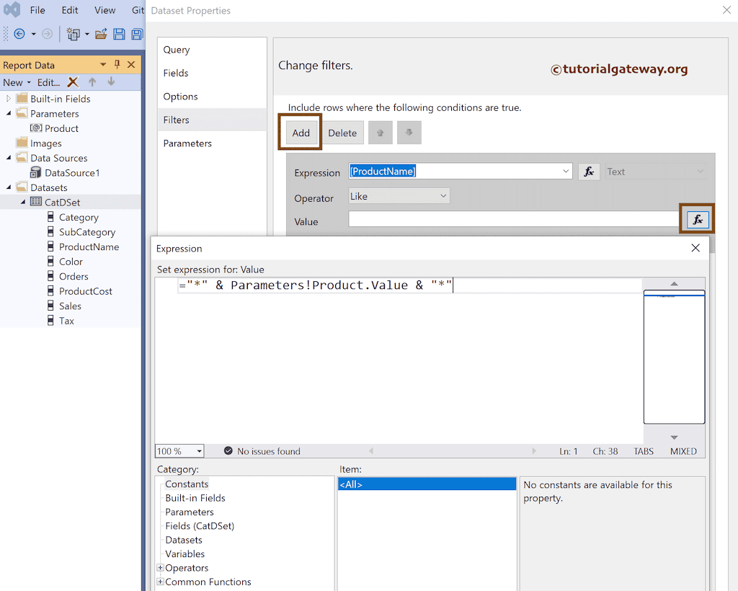Click the Delete button next to Add
Viewport: 738px width, 591px height.
(342, 133)
